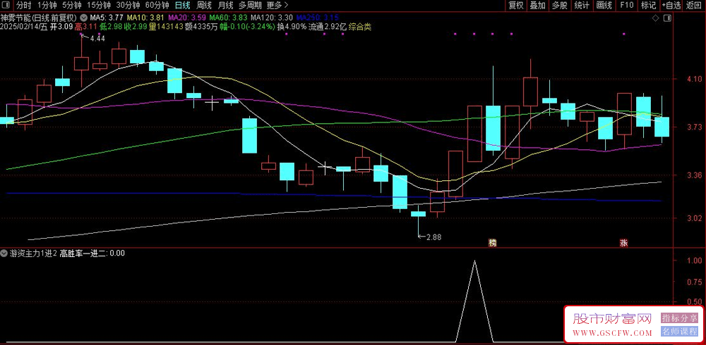
Task: Expand the 游资主力1进2 indicator dropdown
Action: coord(4,253)
